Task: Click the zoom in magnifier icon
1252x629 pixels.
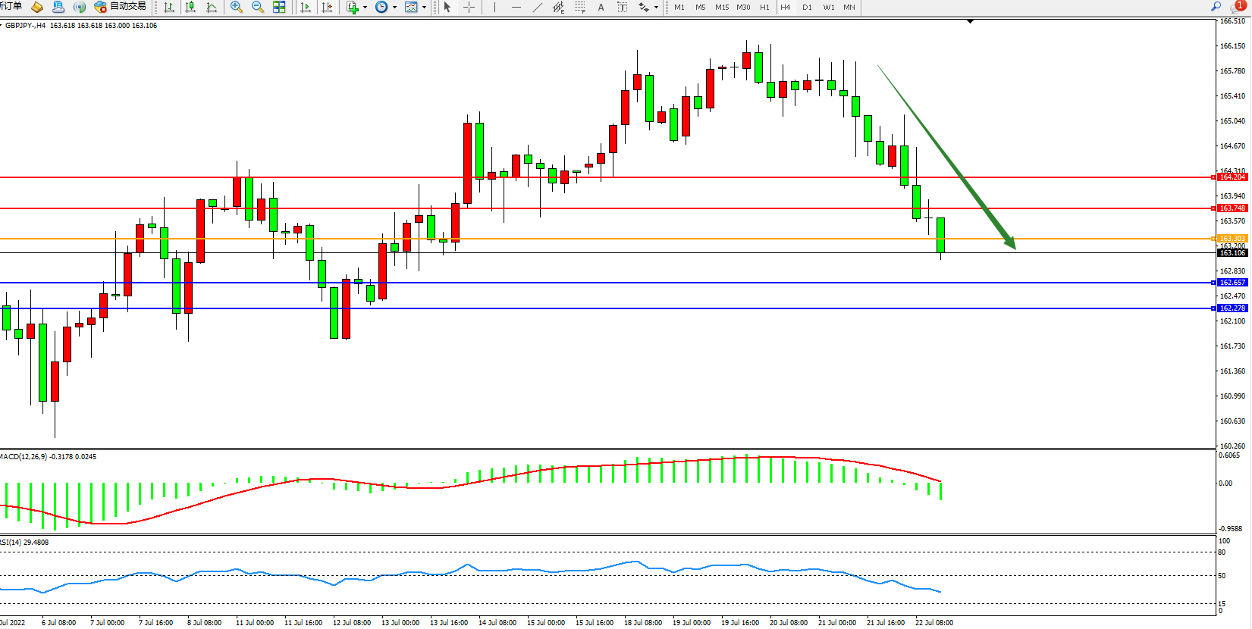Action: tap(237, 7)
